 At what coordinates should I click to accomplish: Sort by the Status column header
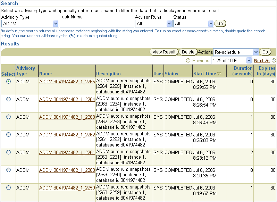pos(171,74)
